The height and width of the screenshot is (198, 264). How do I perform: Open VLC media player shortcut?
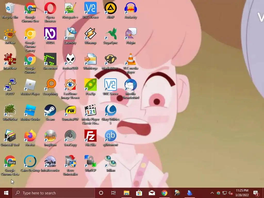(x=130, y=63)
